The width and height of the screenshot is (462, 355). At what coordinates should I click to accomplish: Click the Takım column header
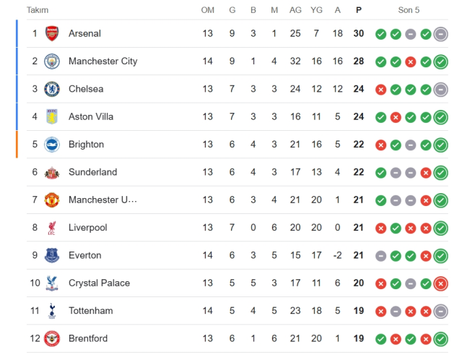tap(37, 10)
